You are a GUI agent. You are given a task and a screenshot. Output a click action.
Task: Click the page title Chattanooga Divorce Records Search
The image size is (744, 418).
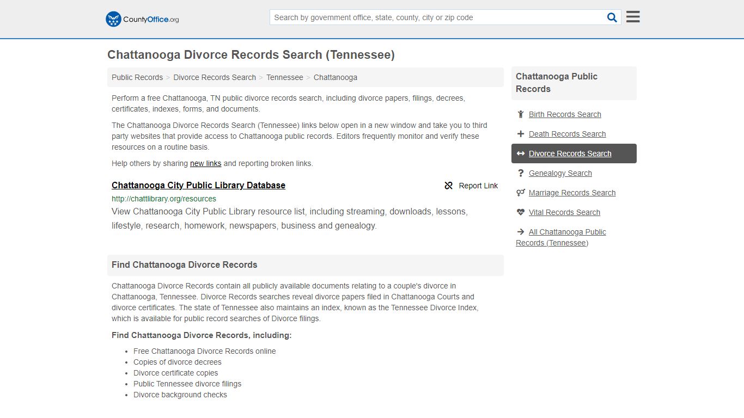pos(251,55)
